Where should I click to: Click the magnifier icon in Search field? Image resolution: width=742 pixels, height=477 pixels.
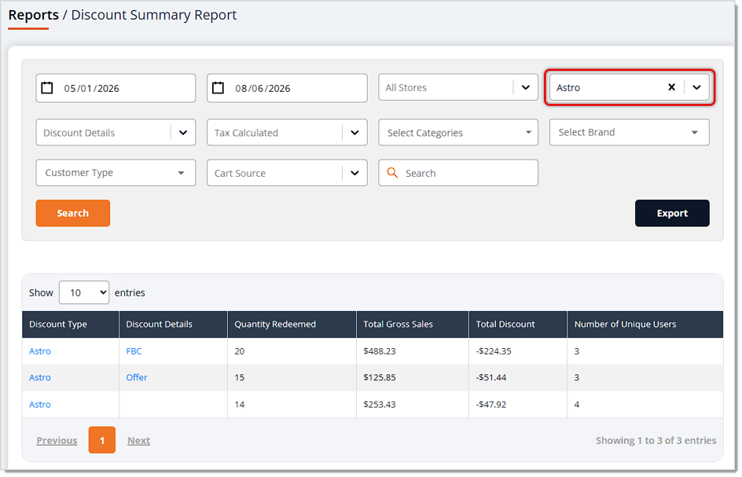click(x=392, y=173)
